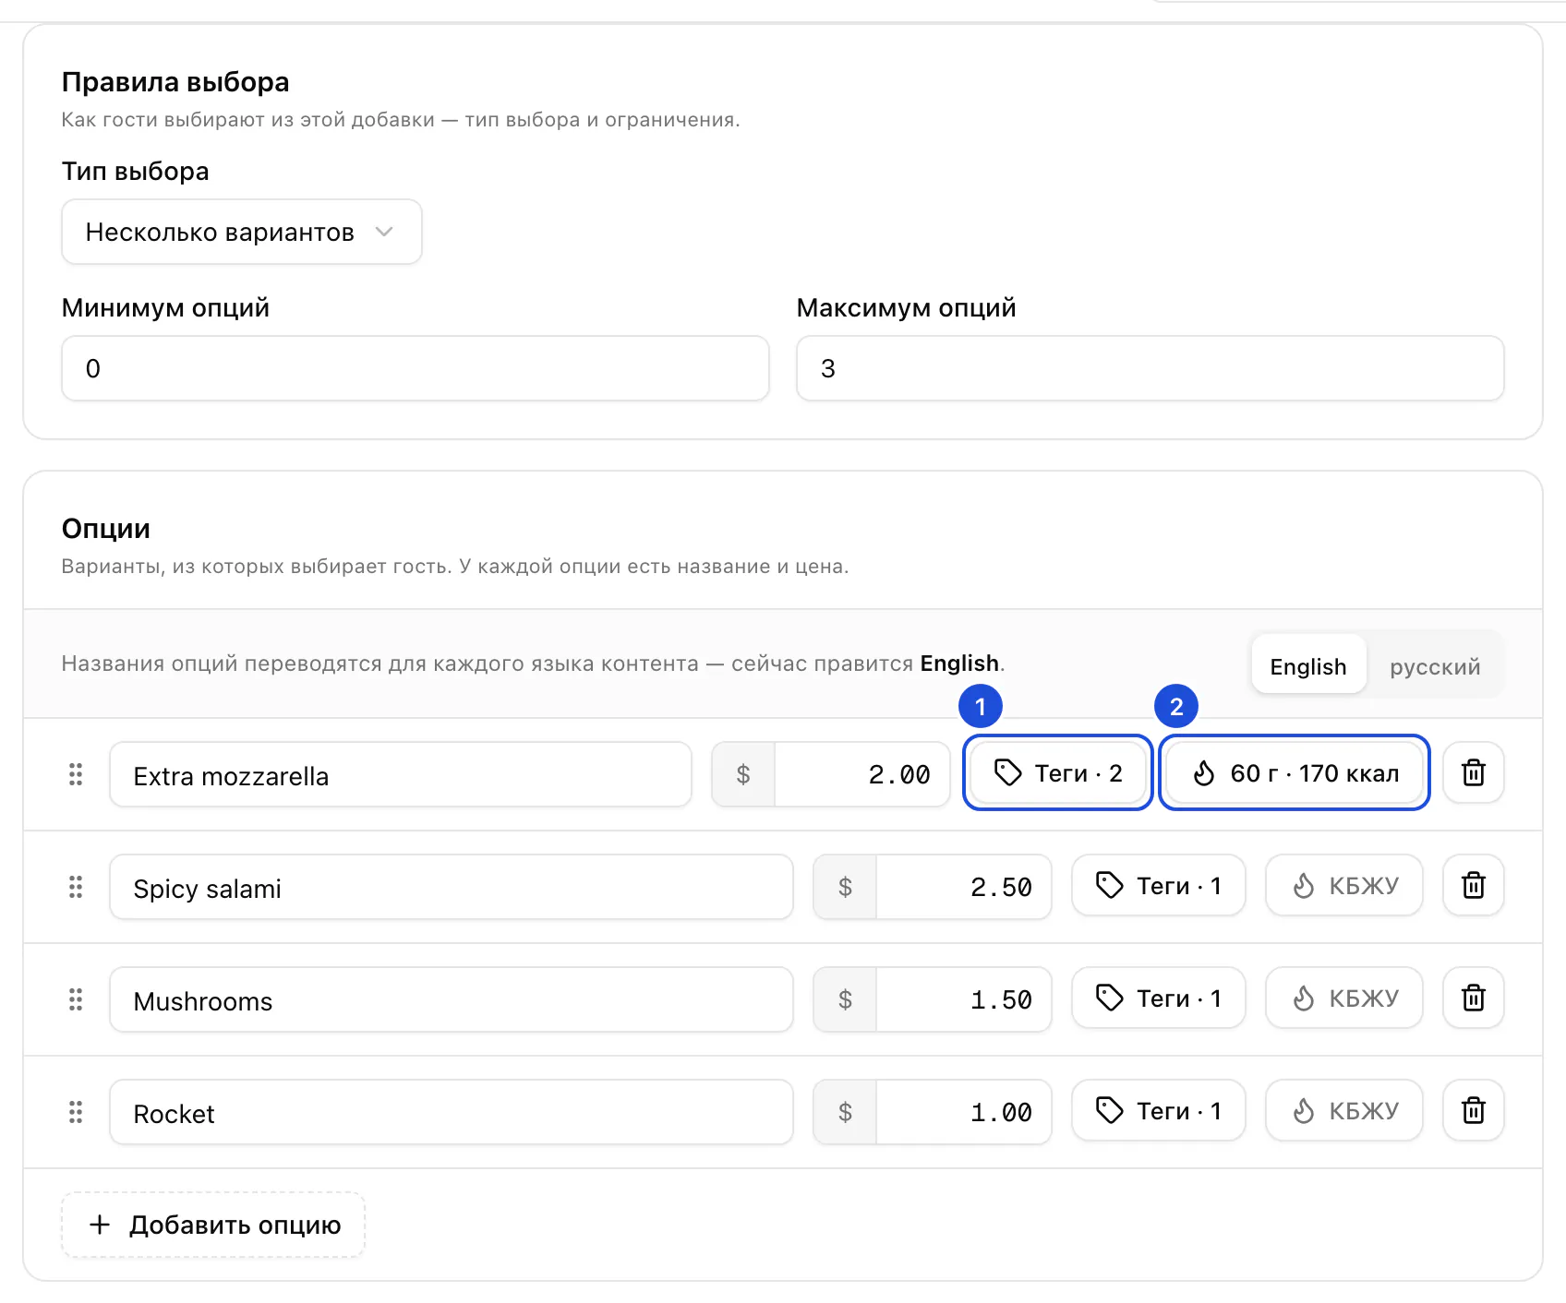1566x1303 pixels.
Task: Edit the Spicy salami name field
Action: tap(452, 887)
